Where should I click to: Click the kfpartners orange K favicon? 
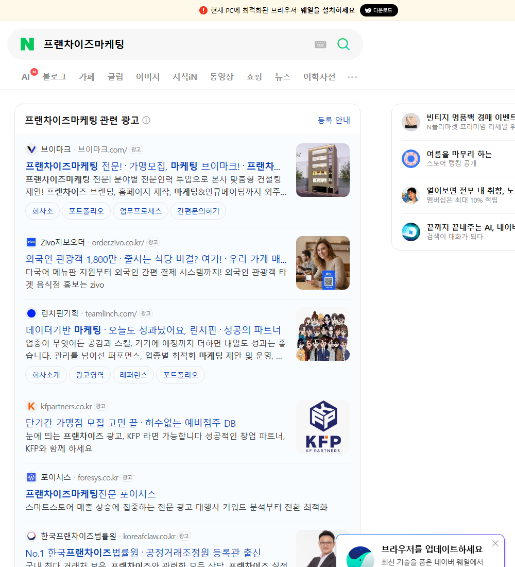tap(31, 407)
